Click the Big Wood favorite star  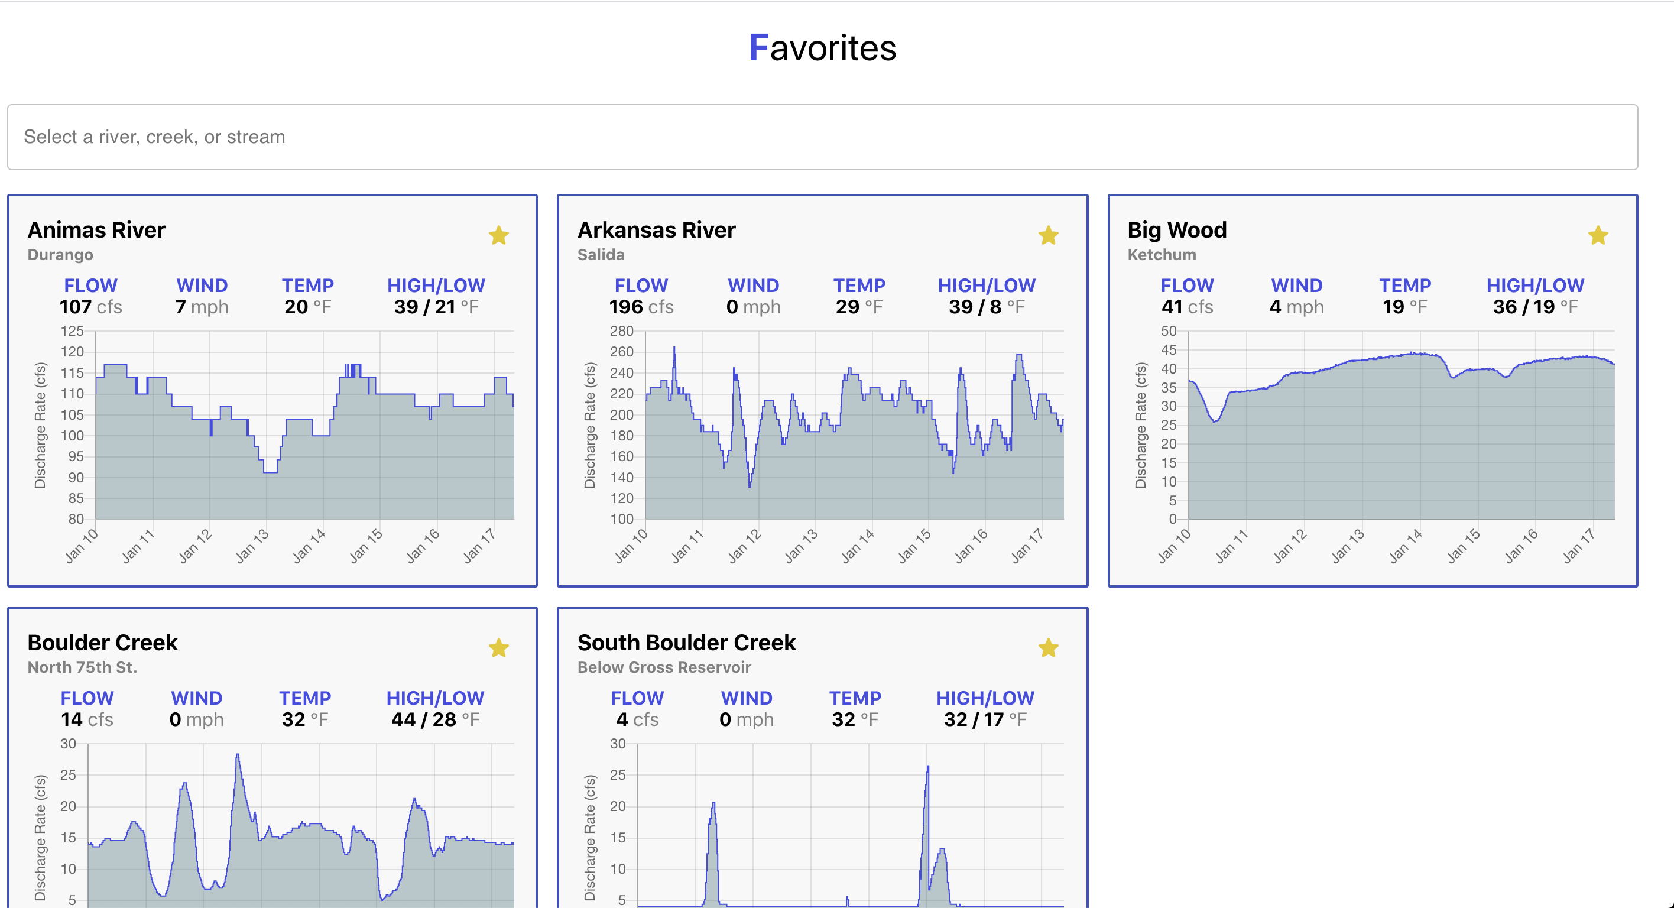1598,235
